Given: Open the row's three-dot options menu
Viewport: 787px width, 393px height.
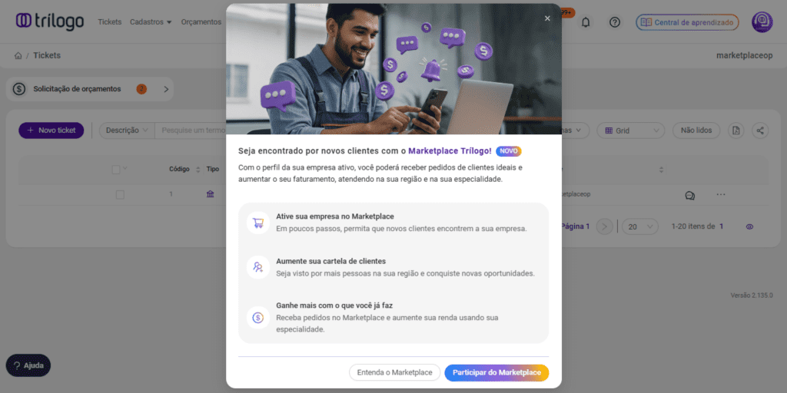Looking at the screenshot, I should [x=721, y=194].
